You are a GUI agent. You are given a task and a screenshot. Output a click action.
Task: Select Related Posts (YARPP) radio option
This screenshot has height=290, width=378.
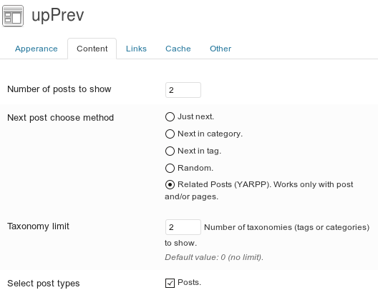pyautogui.click(x=170, y=185)
